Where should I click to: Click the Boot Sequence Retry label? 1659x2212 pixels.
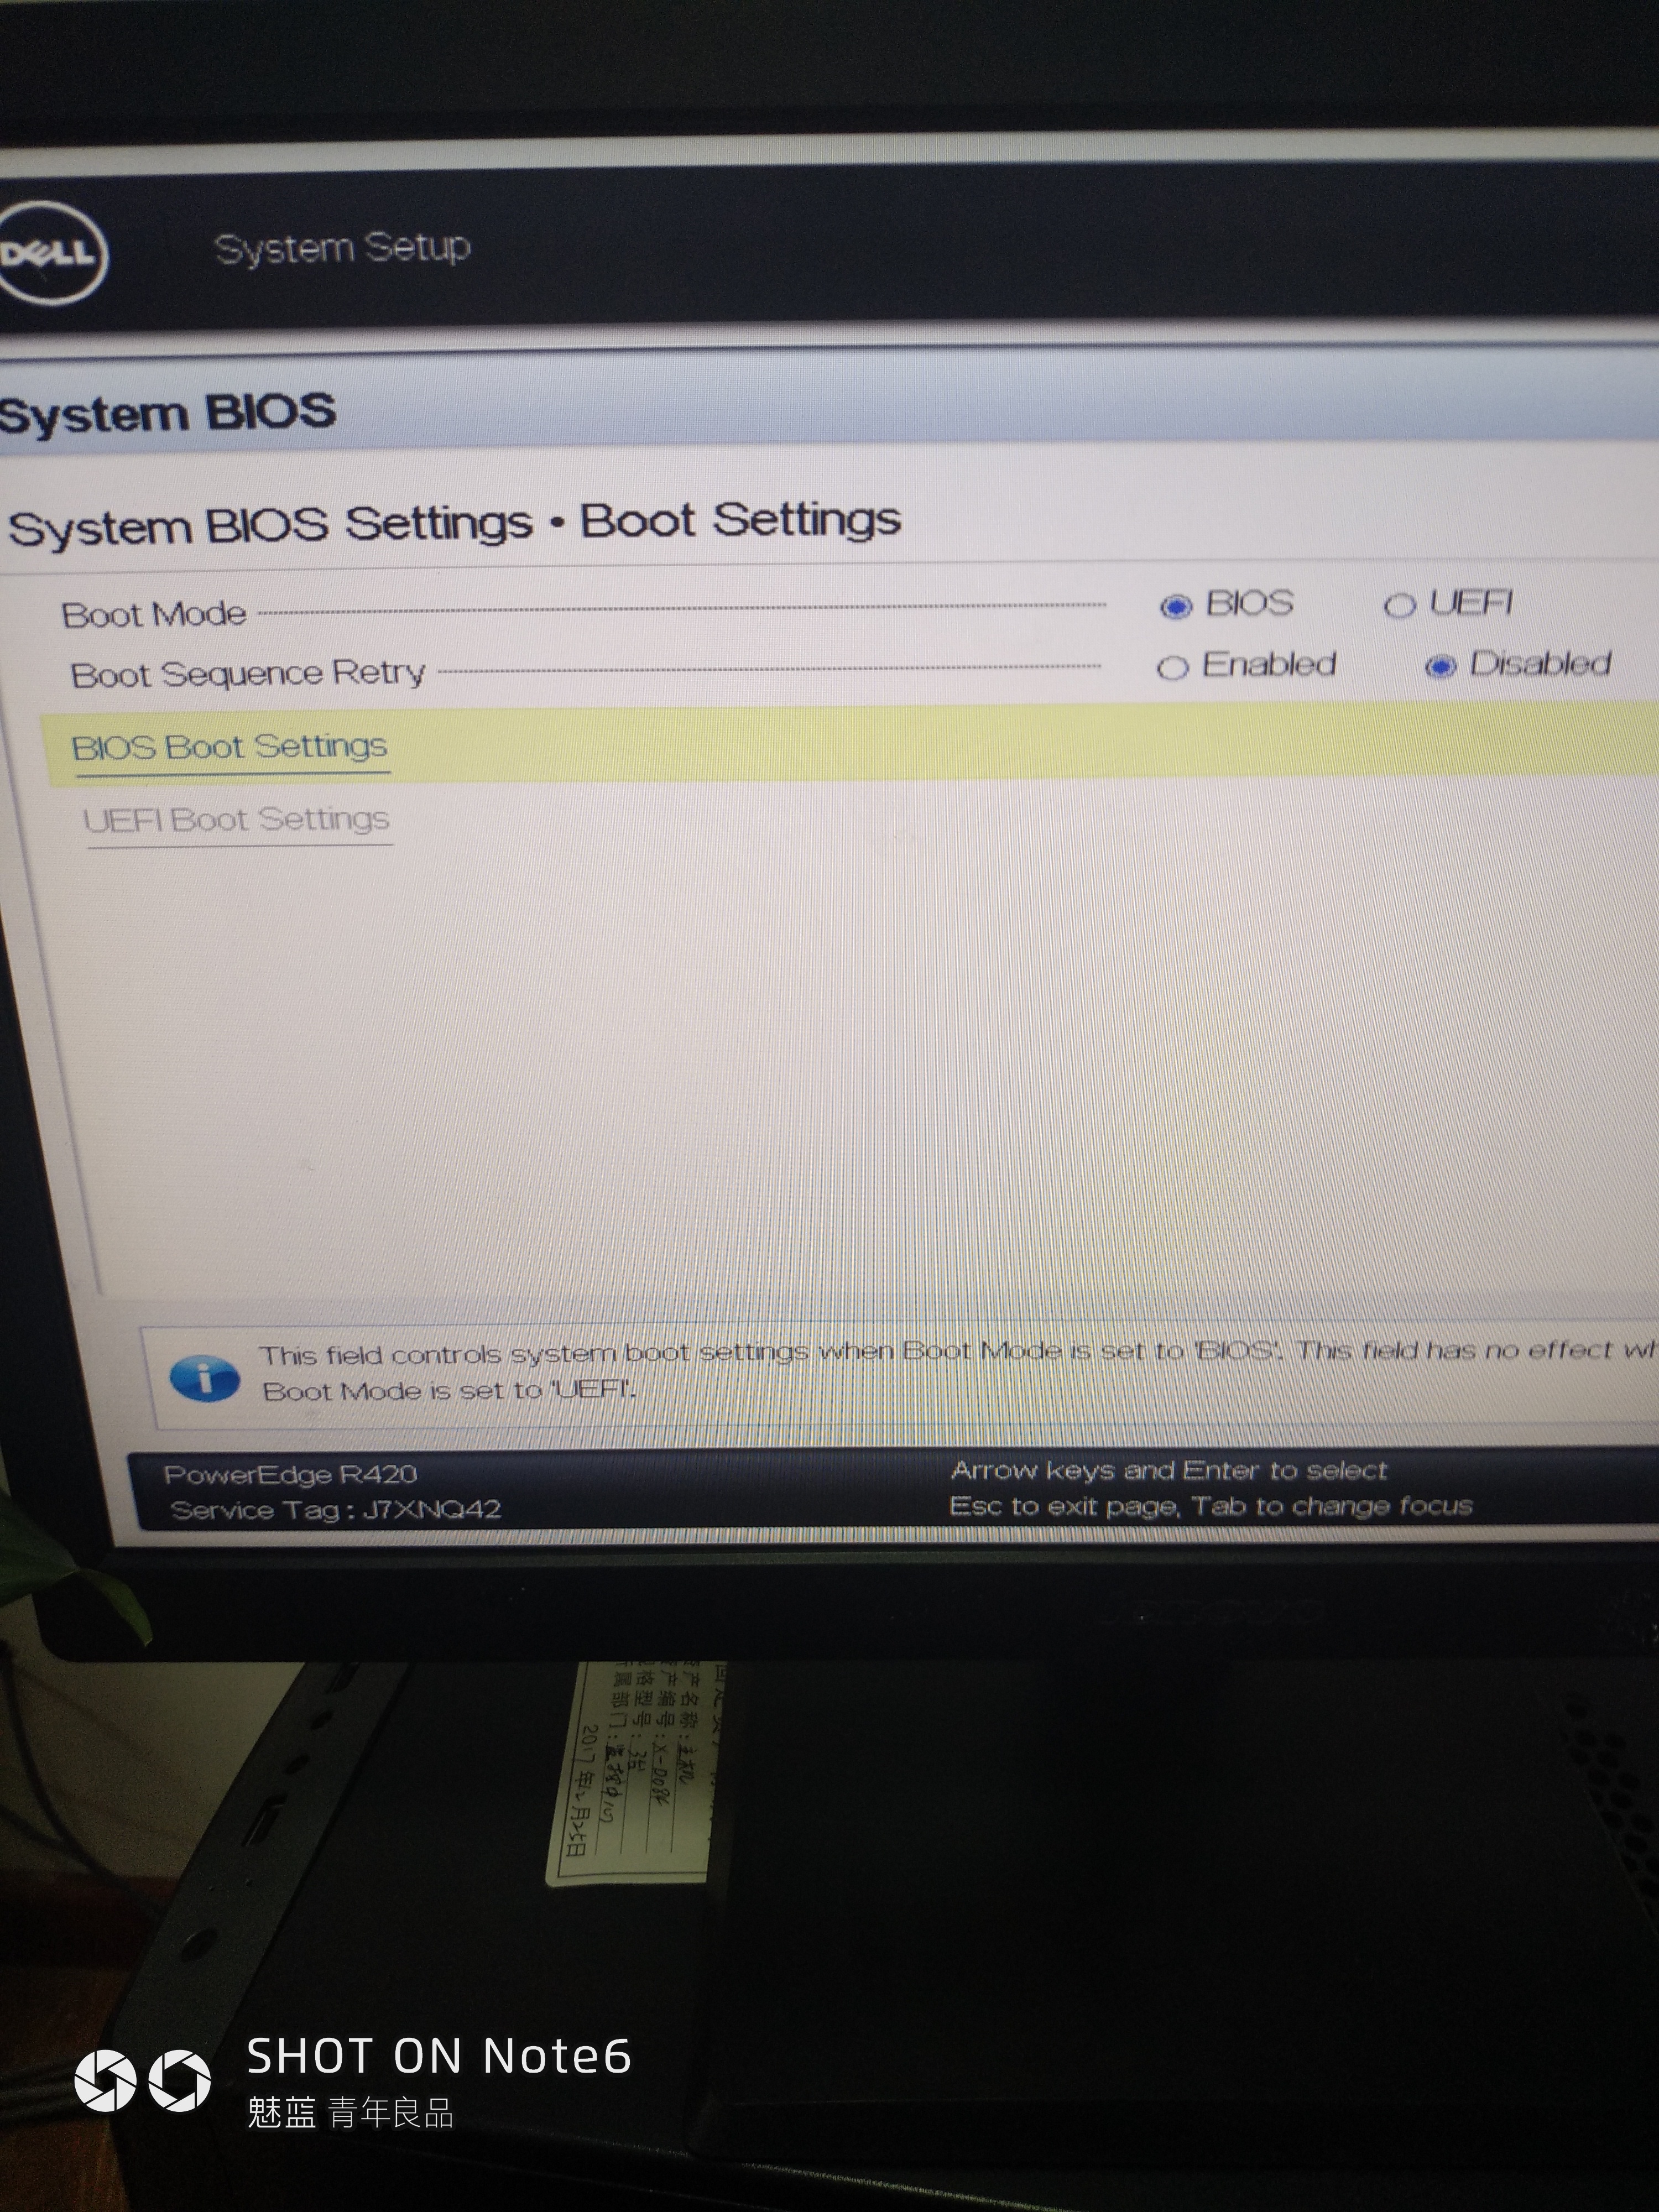tap(248, 674)
